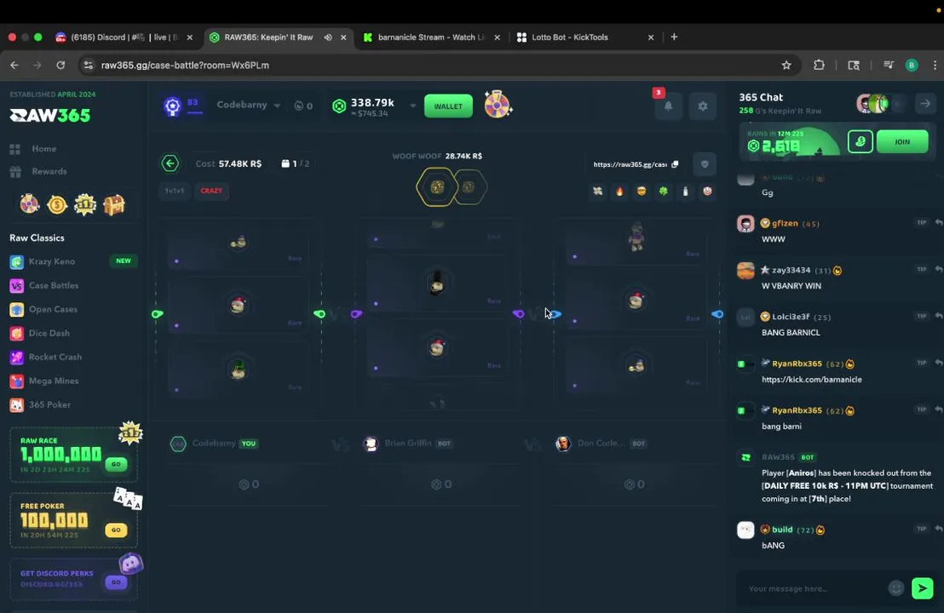Open the browser extensions puzzle icon
Viewport: 944px width, 613px height.
coord(819,65)
